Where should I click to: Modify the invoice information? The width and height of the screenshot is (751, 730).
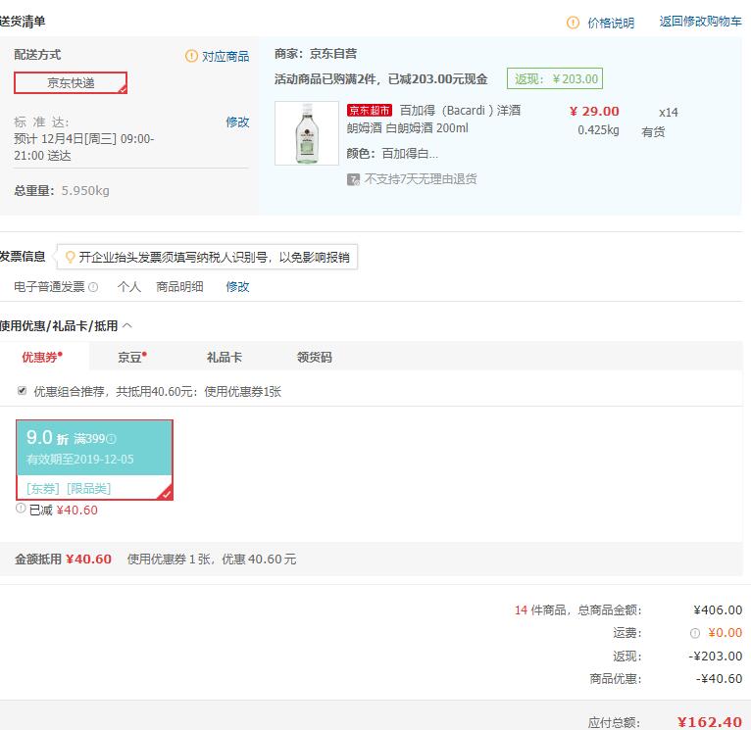tap(237, 287)
